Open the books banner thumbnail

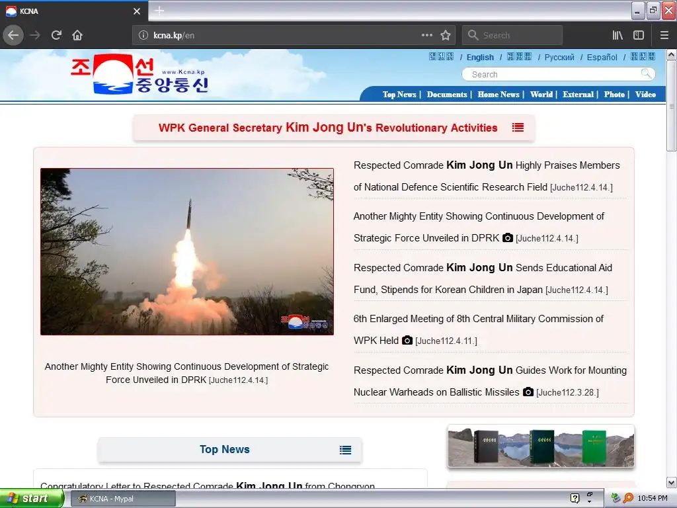pyautogui.click(x=541, y=446)
